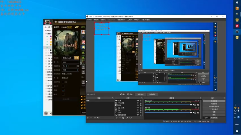The width and height of the screenshot is (241, 135).
Task: Open the 工具(T) menu in OBS
Action: (130, 20)
